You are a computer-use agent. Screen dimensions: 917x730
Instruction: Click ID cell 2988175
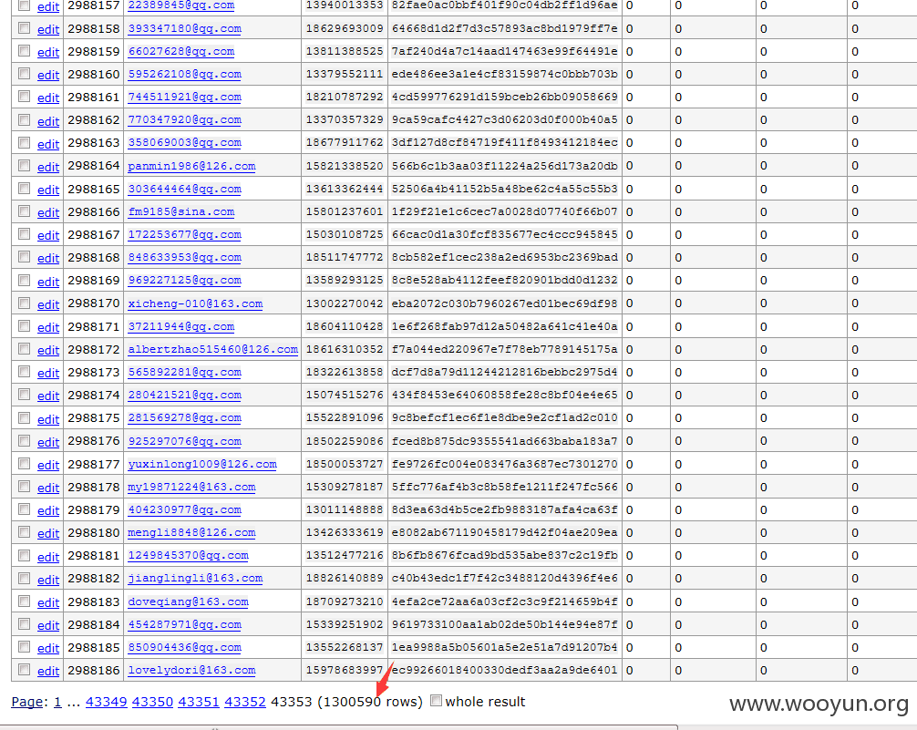point(94,417)
